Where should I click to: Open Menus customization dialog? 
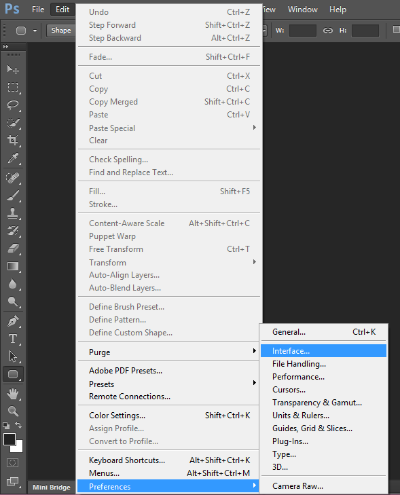[169, 473]
